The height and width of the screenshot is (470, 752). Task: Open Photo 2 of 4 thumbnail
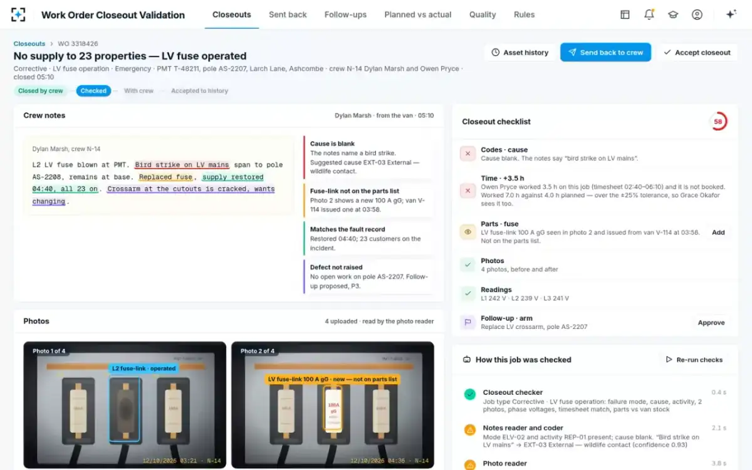[x=333, y=405]
